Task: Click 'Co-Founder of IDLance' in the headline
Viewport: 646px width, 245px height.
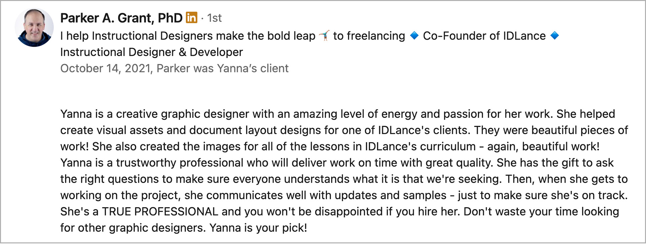Action: [484, 36]
